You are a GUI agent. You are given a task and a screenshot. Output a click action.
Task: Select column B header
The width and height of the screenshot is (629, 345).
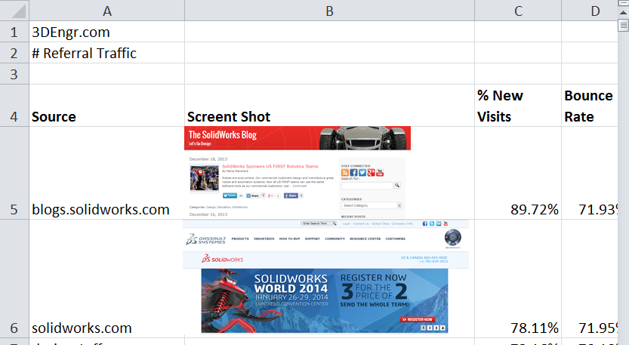click(329, 11)
